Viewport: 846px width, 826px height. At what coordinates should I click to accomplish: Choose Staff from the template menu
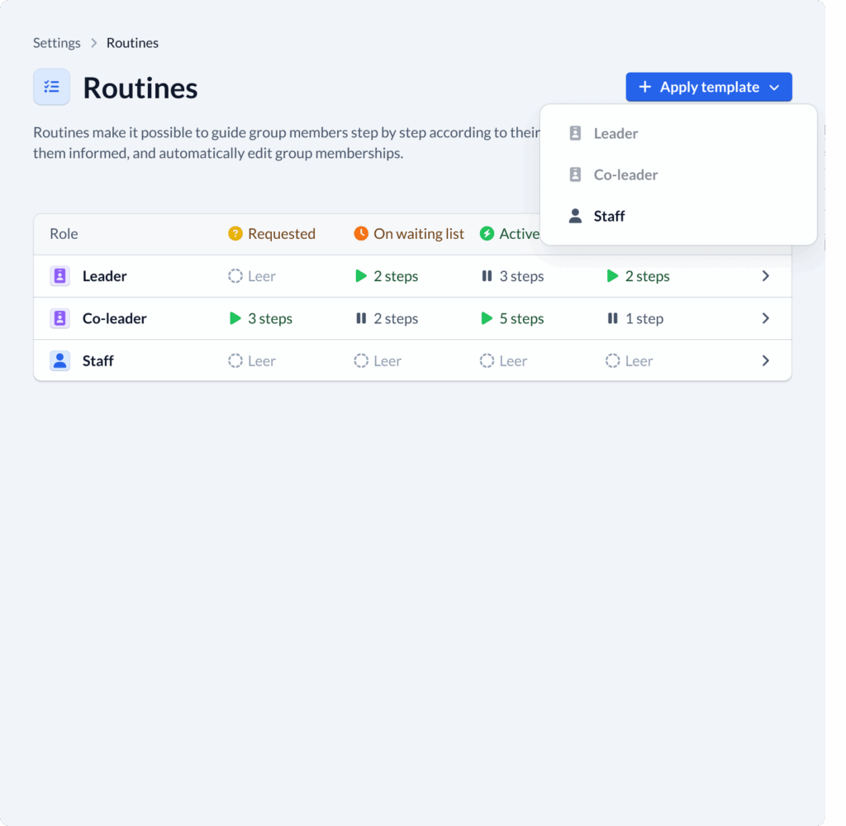pos(609,216)
